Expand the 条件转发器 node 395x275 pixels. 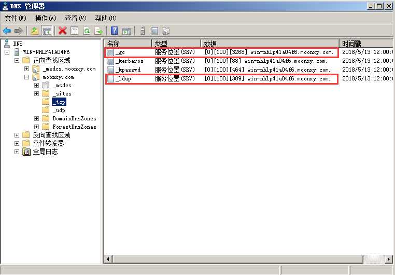point(17,143)
